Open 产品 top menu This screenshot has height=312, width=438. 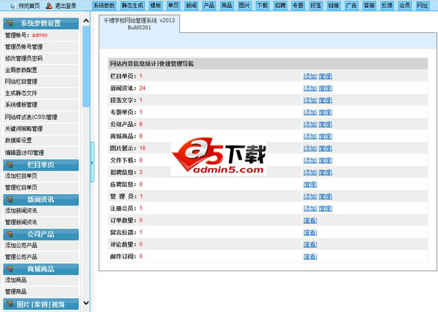point(209,5)
